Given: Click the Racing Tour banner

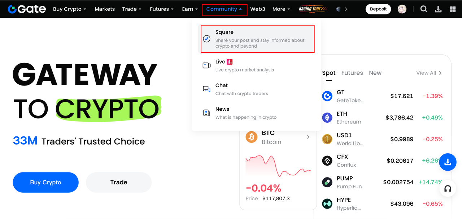Looking at the screenshot, I should (311, 9).
